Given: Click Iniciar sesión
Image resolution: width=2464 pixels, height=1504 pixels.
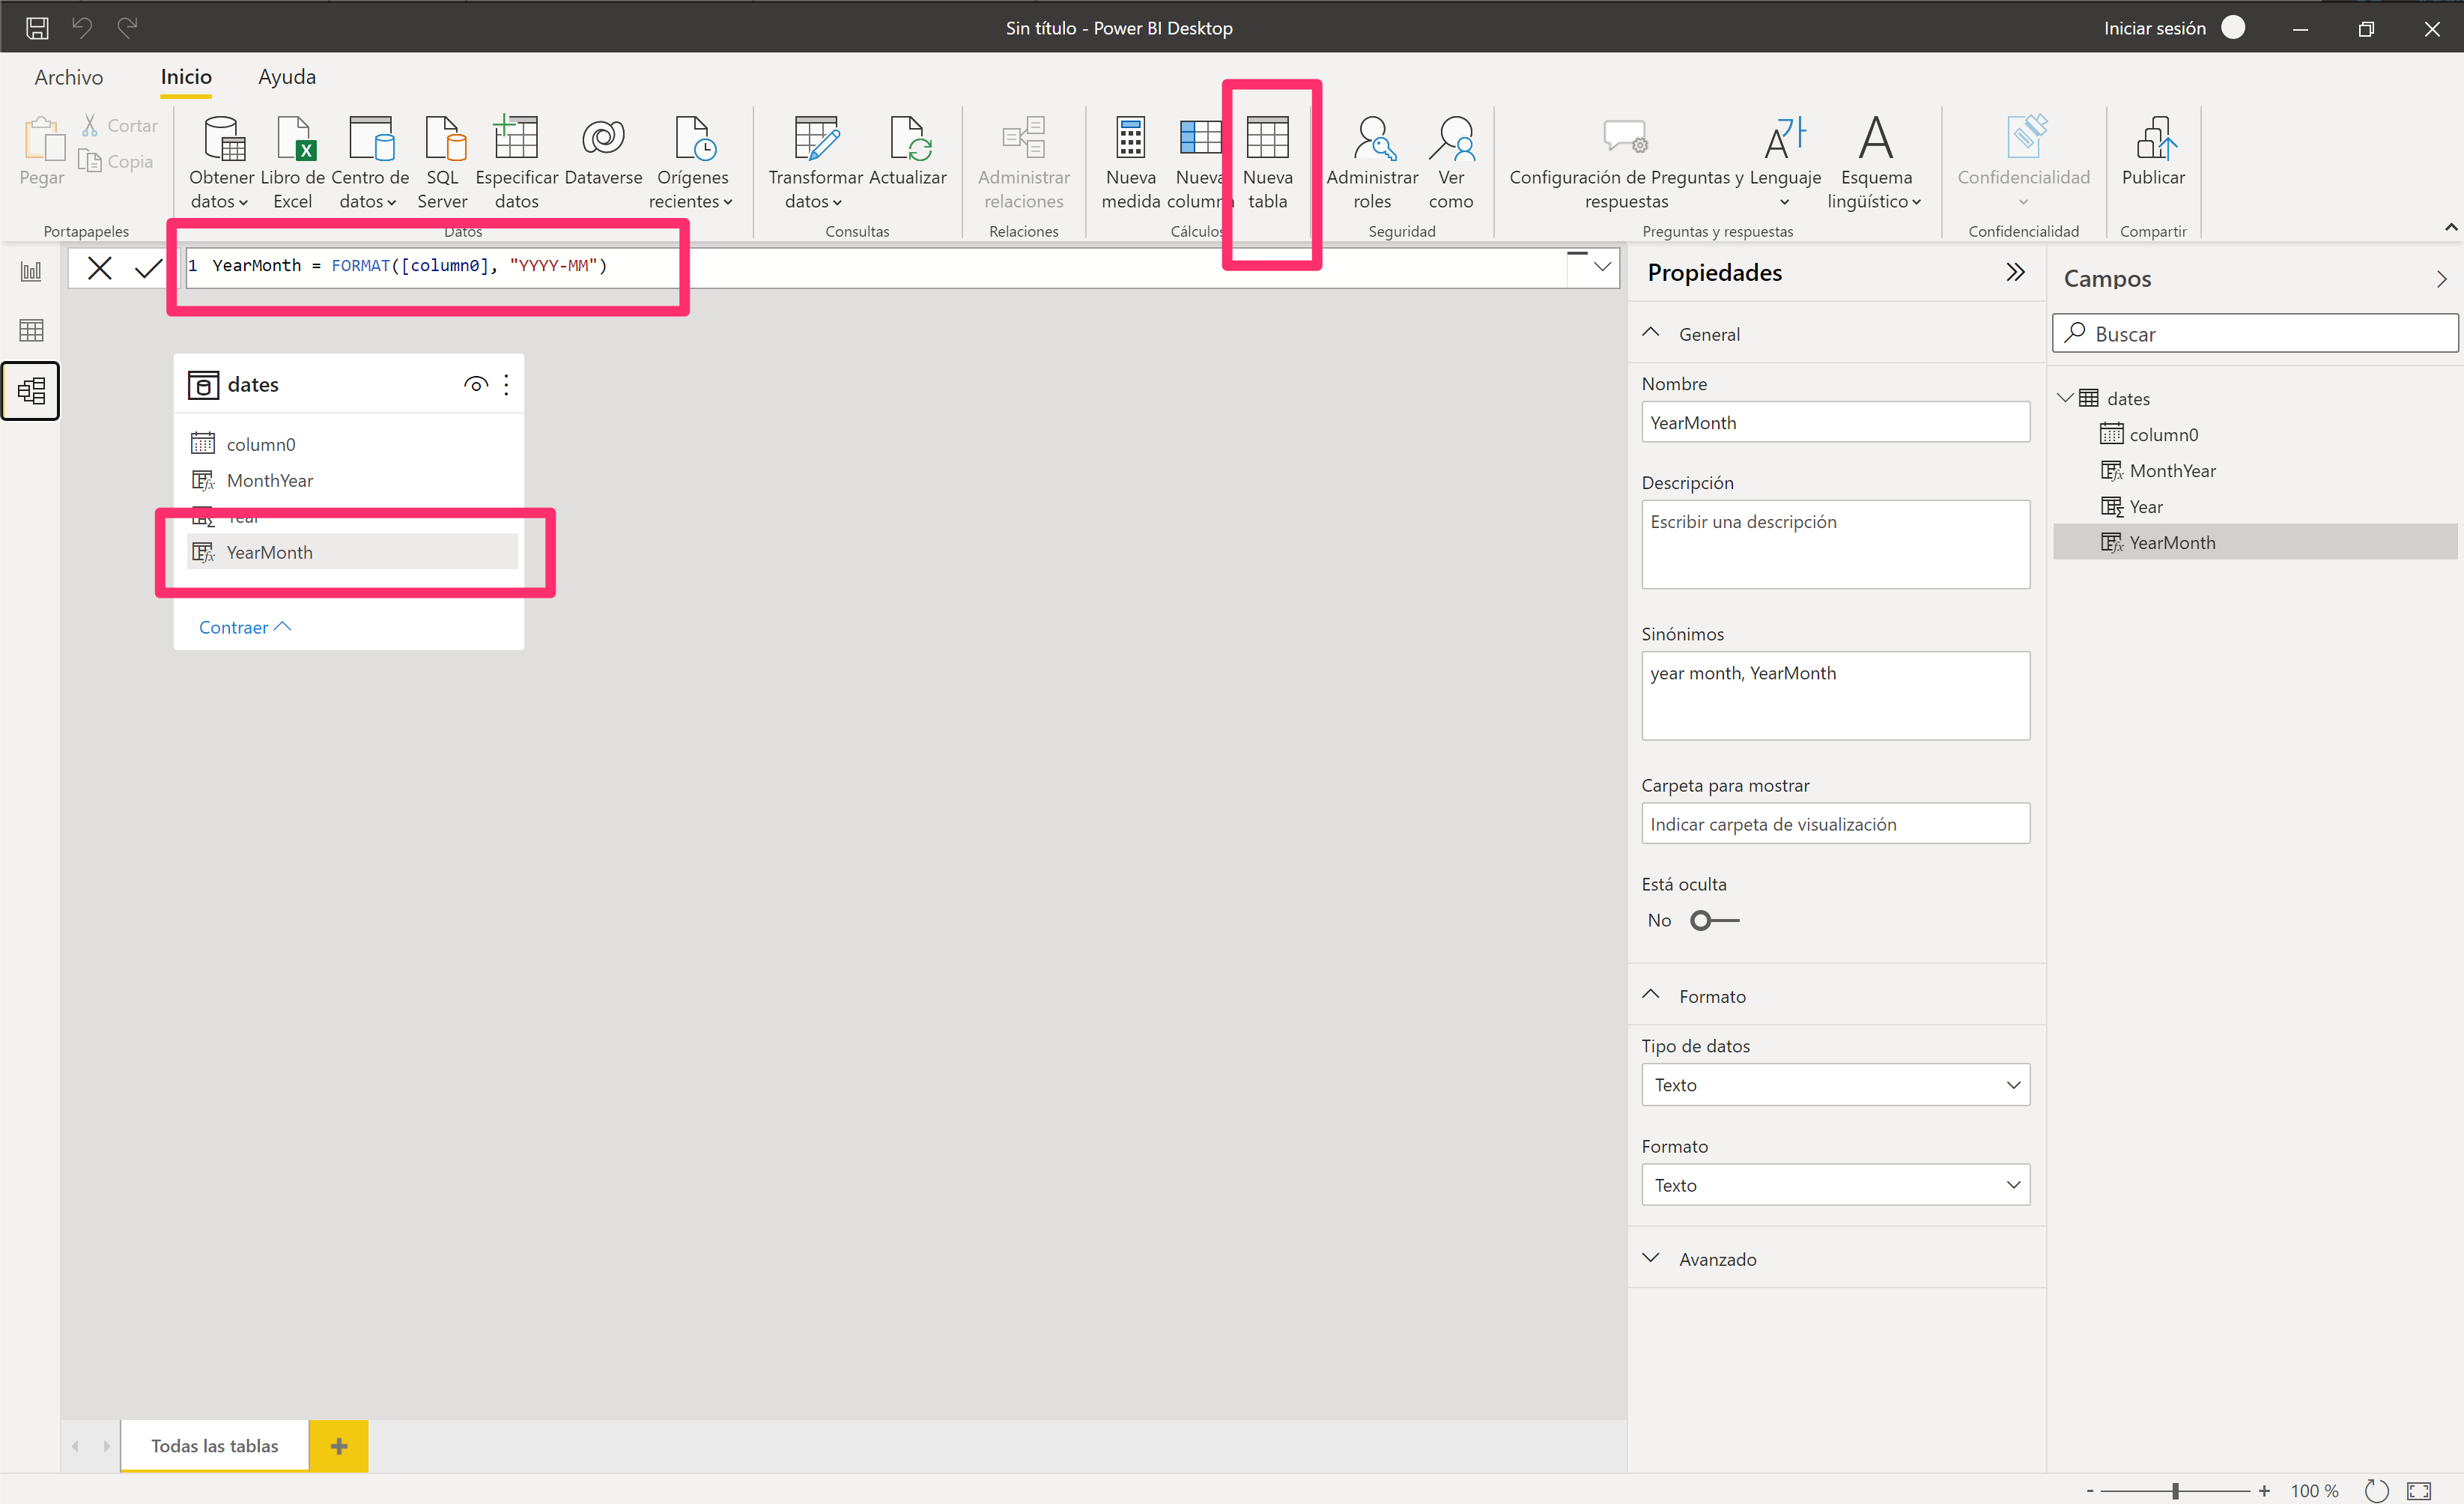Looking at the screenshot, I should click(x=2154, y=28).
